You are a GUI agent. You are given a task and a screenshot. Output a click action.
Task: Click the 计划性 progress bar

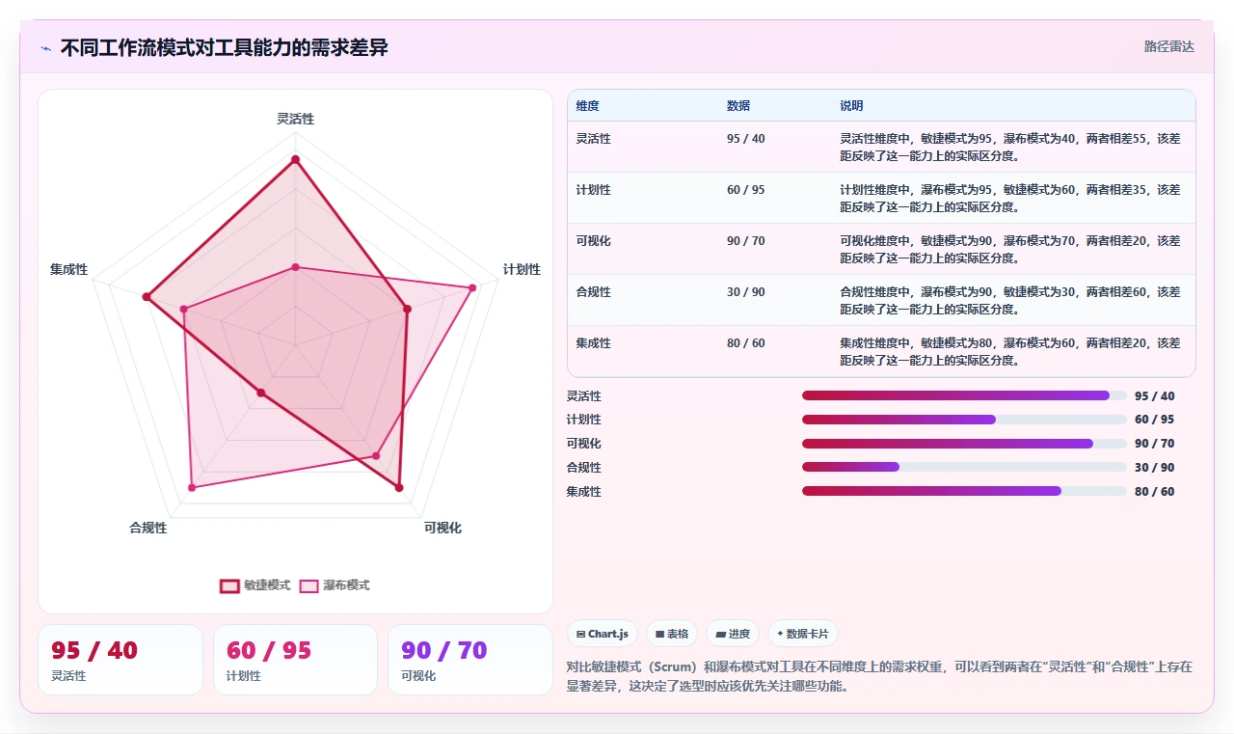(964, 420)
